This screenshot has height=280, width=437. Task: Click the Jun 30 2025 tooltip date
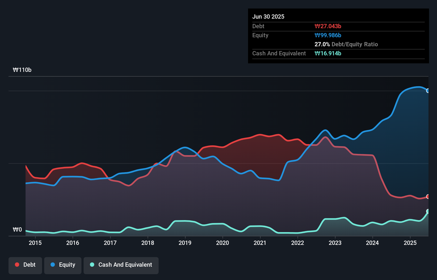268,17
